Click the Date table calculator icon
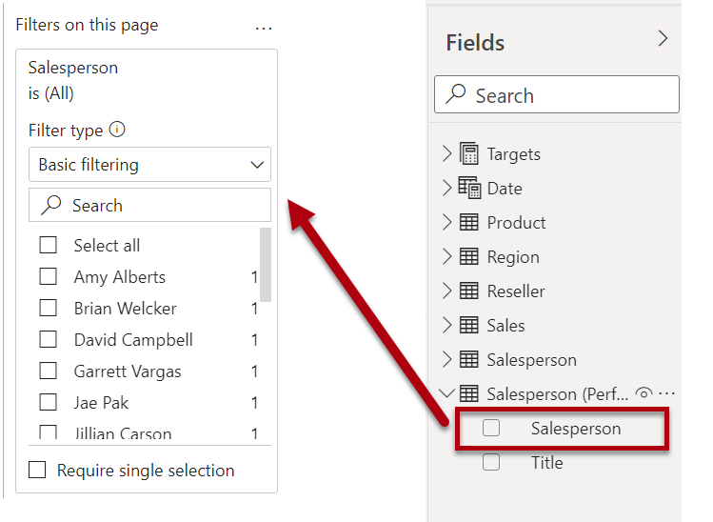 [x=469, y=188]
